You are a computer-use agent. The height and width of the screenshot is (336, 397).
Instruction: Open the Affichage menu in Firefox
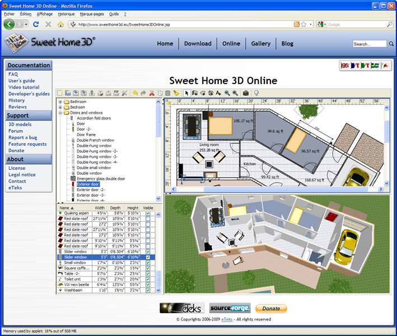tap(44, 13)
